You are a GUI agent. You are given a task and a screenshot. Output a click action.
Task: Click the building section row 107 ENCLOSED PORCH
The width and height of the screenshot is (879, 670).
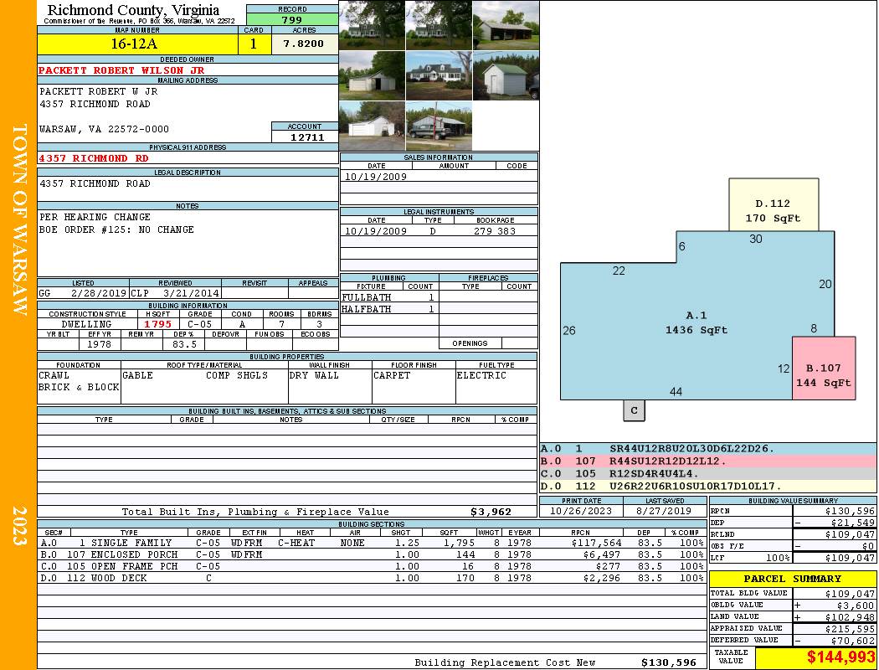pyautogui.click(x=371, y=554)
